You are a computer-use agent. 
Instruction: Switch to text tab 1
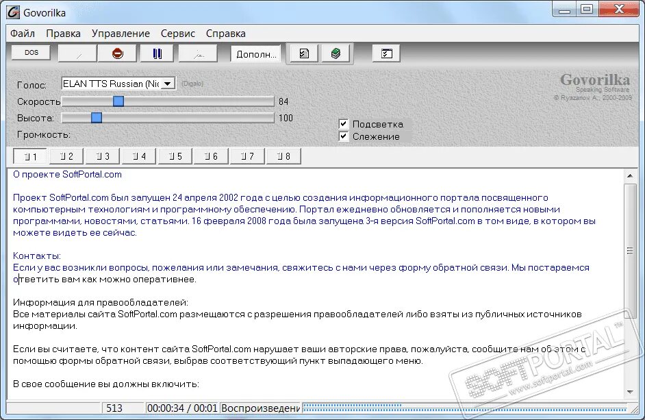pyautogui.click(x=30, y=156)
